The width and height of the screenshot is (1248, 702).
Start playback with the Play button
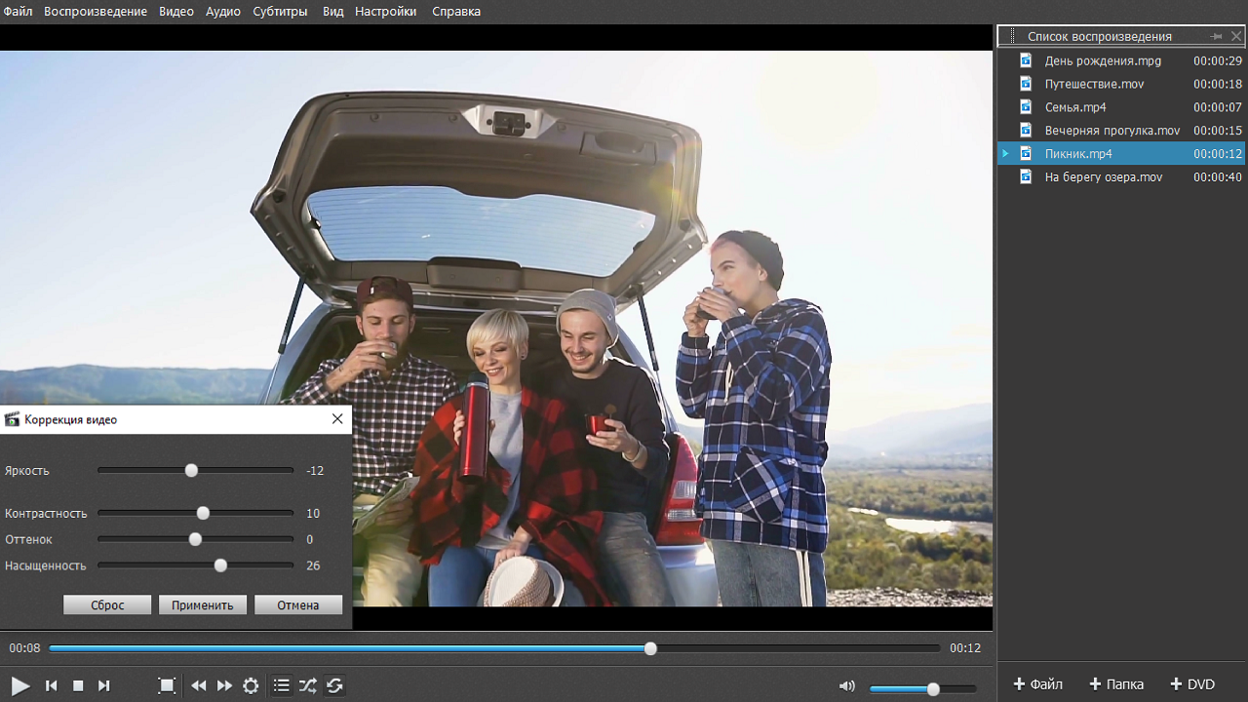point(20,686)
